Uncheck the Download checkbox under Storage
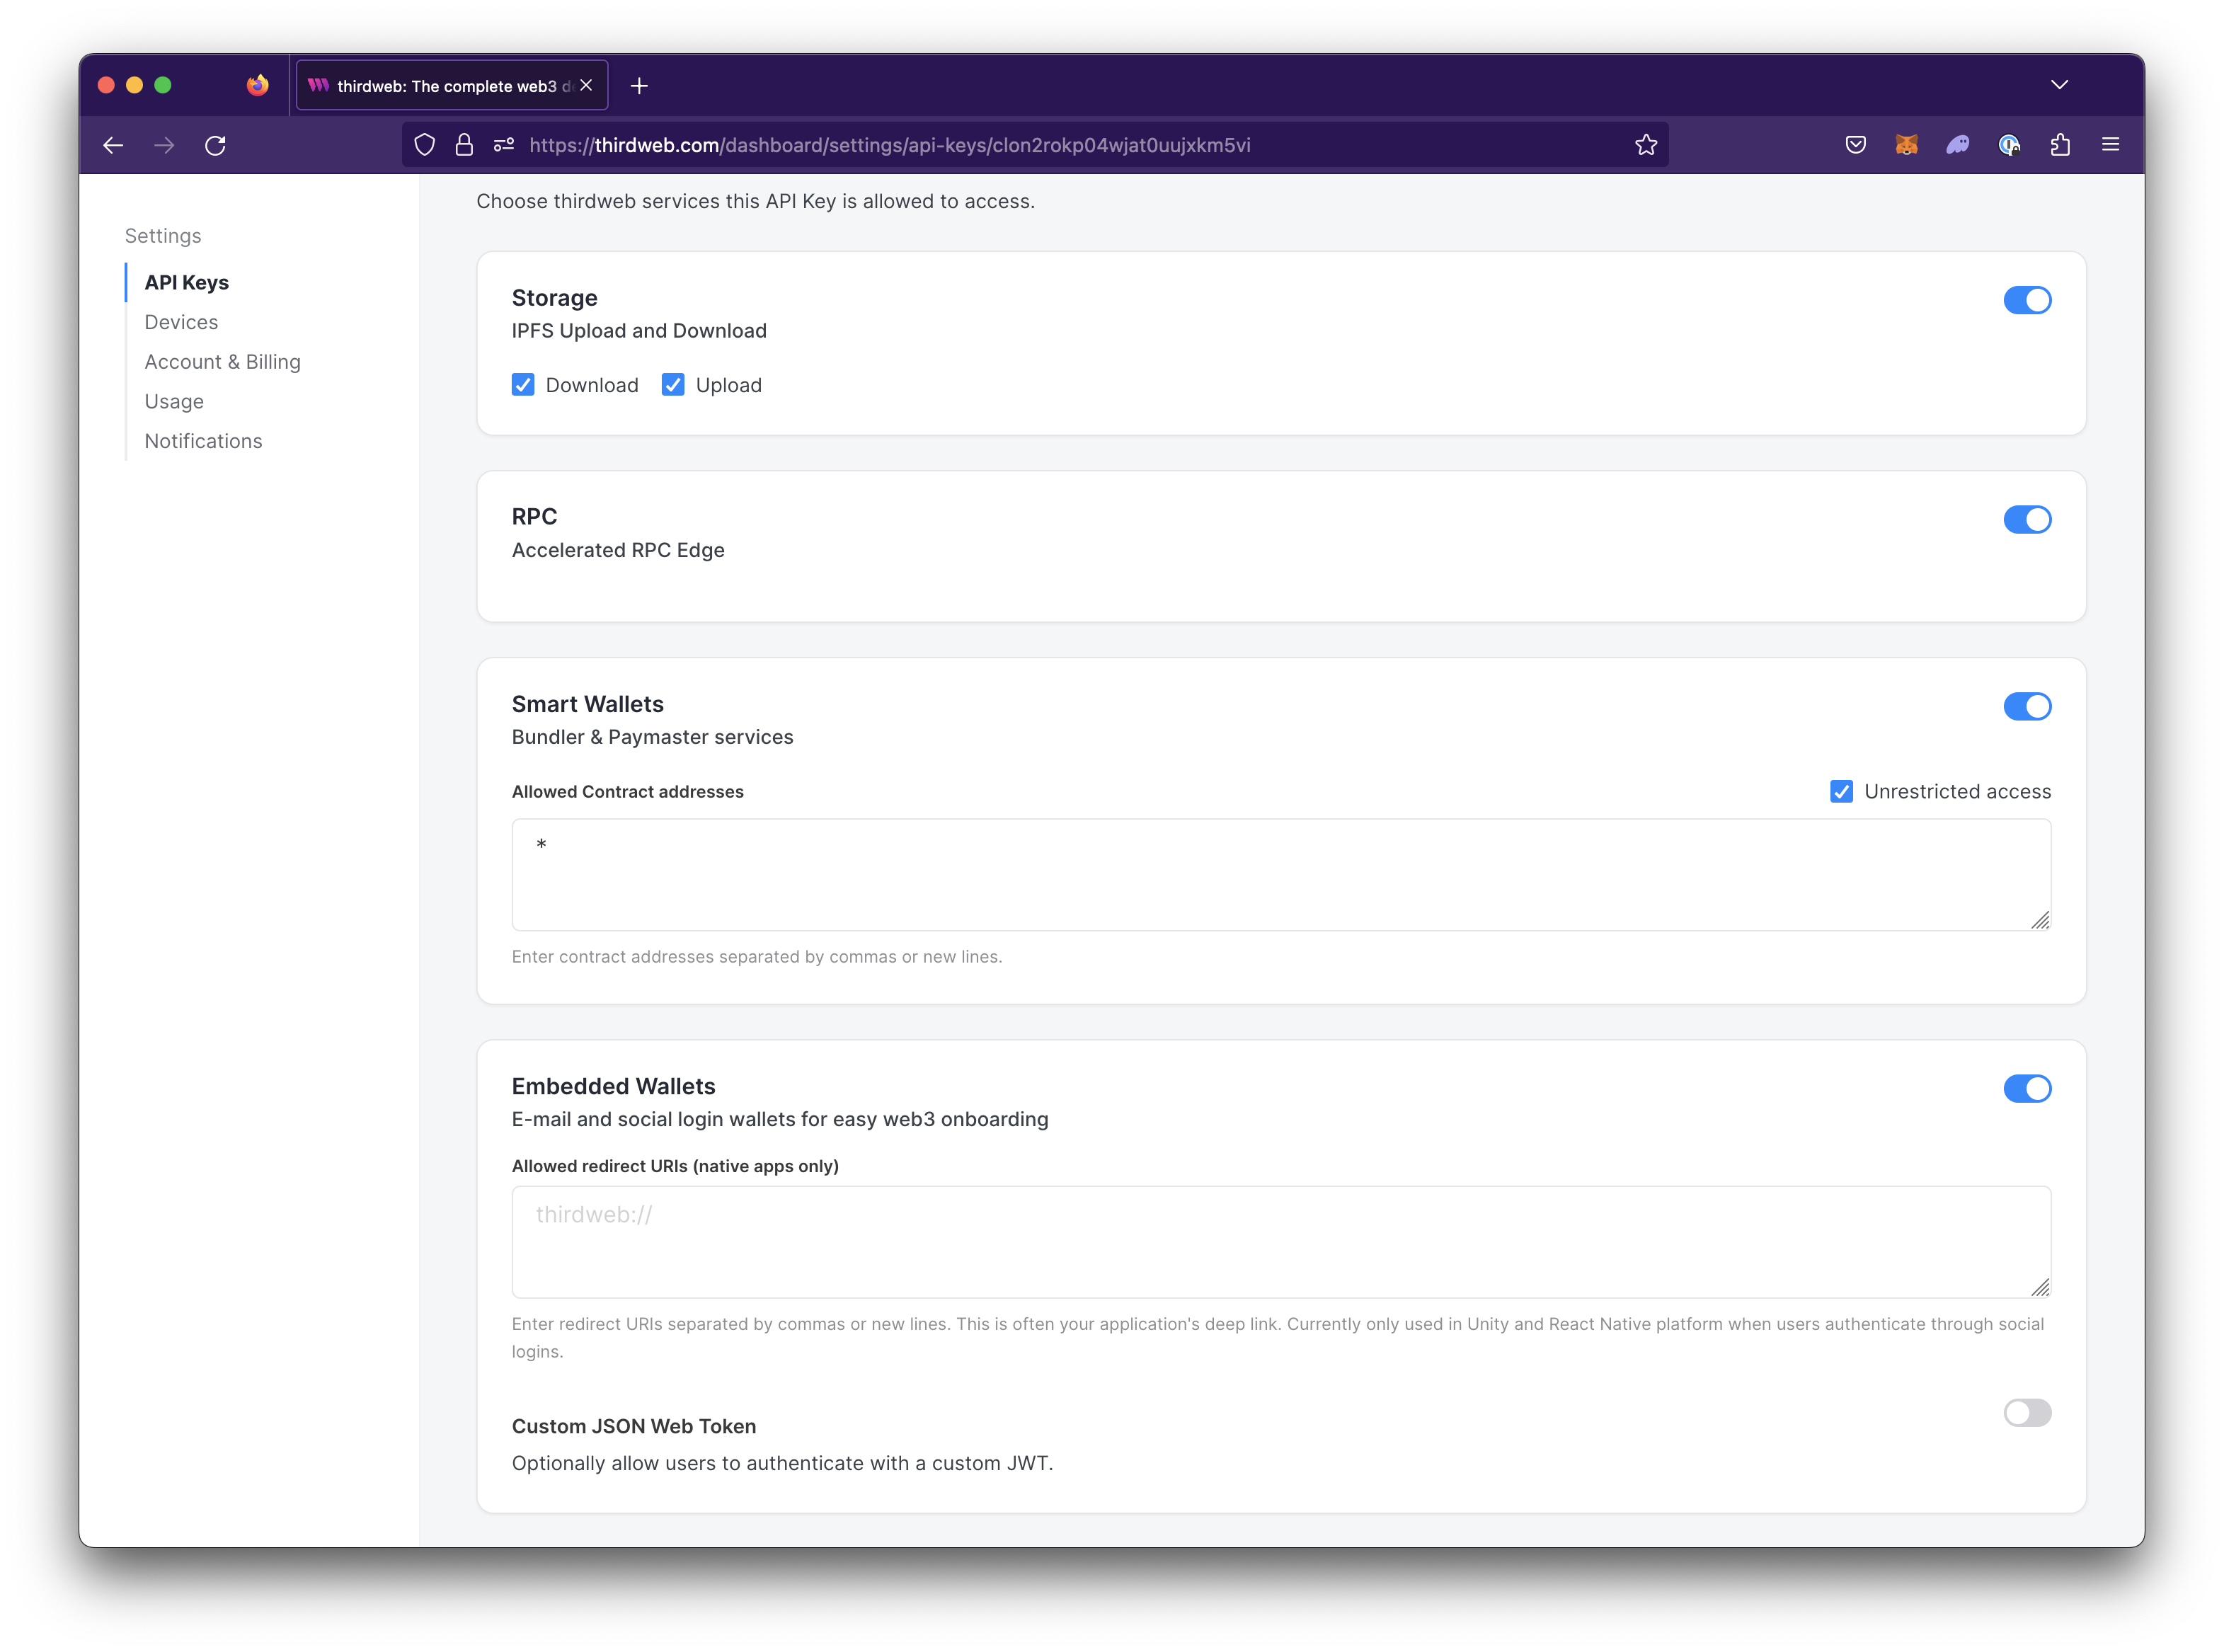This screenshot has width=2224, height=1652. (x=524, y=384)
